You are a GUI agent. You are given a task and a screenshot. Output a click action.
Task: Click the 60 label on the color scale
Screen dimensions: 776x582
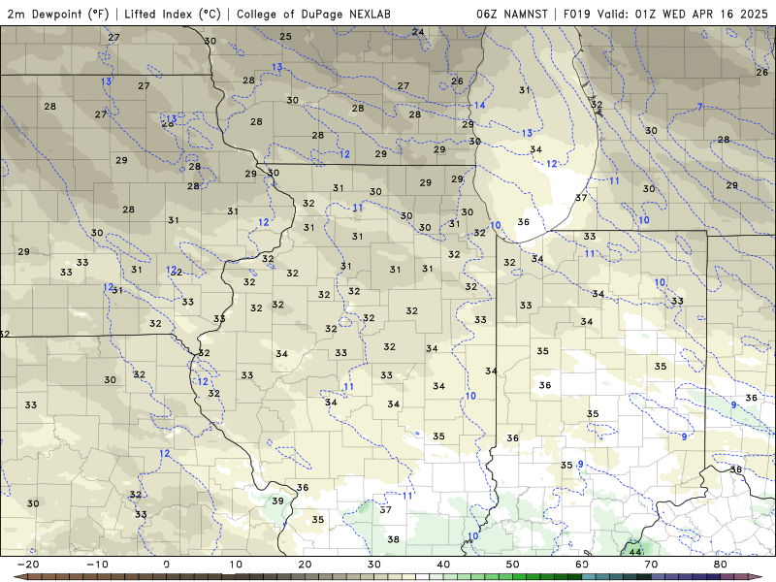click(582, 565)
